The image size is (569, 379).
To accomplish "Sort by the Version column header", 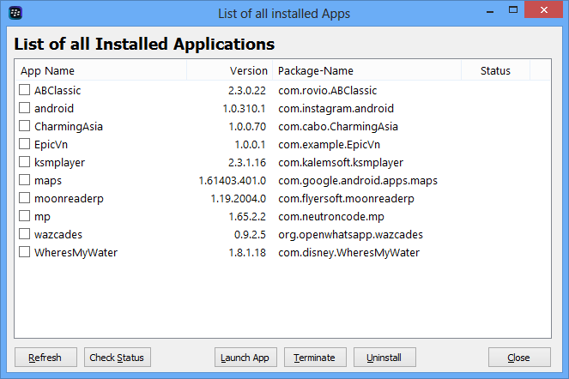I will pos(229,70).
